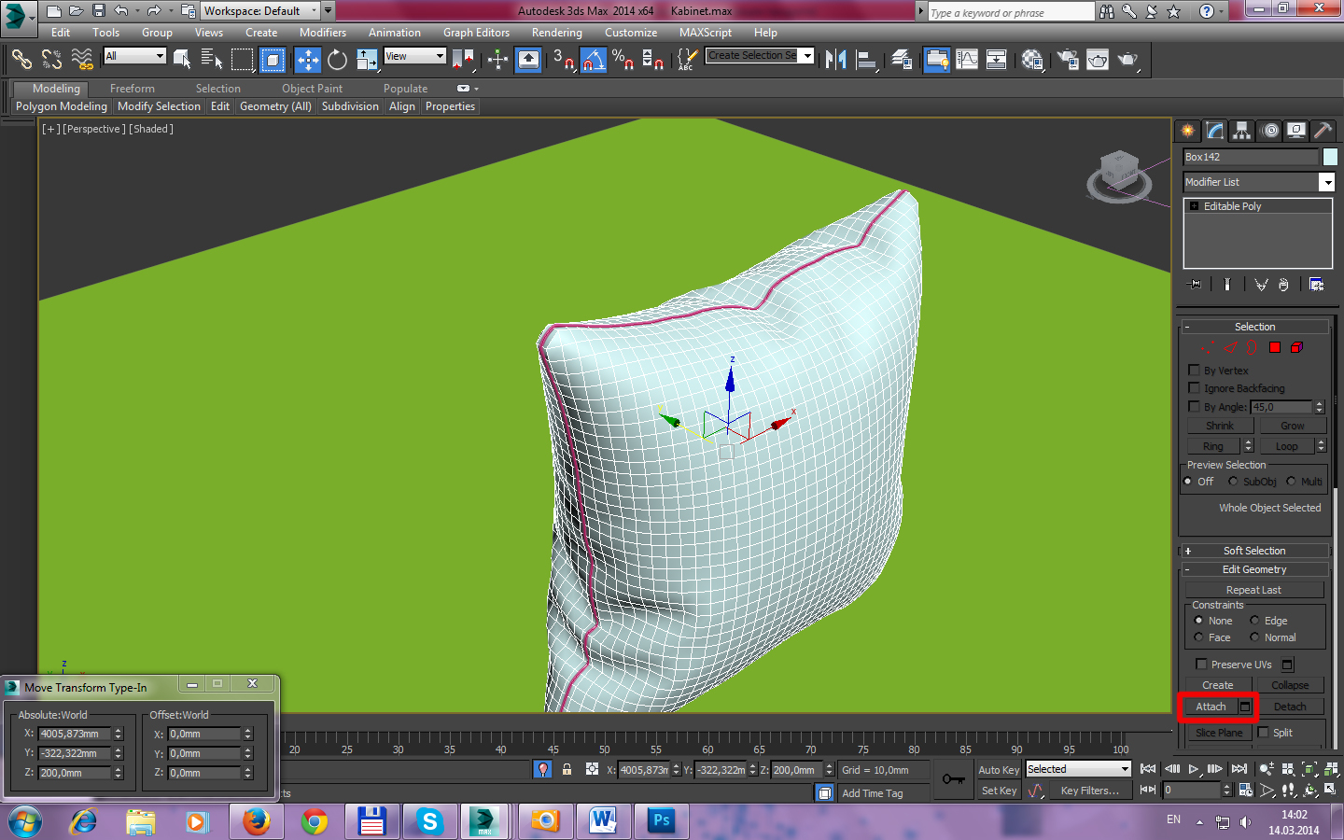This screenshot has width=1344, height=840.
Task: Enable the By Vertex checkbox
Action: click(1194, 371)
